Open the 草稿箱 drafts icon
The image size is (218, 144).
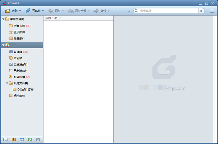tap(11, 58)
